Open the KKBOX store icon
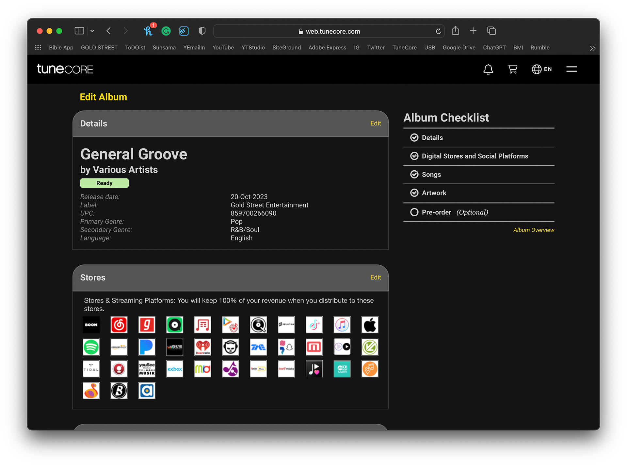This screenshot has width=627, height=466. [175, 369]
